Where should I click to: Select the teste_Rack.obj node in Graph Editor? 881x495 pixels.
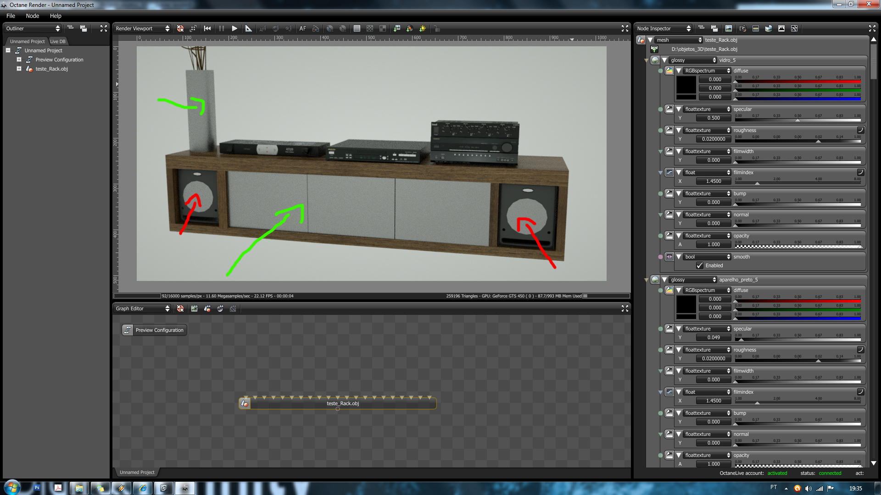(x=342, y=404)
